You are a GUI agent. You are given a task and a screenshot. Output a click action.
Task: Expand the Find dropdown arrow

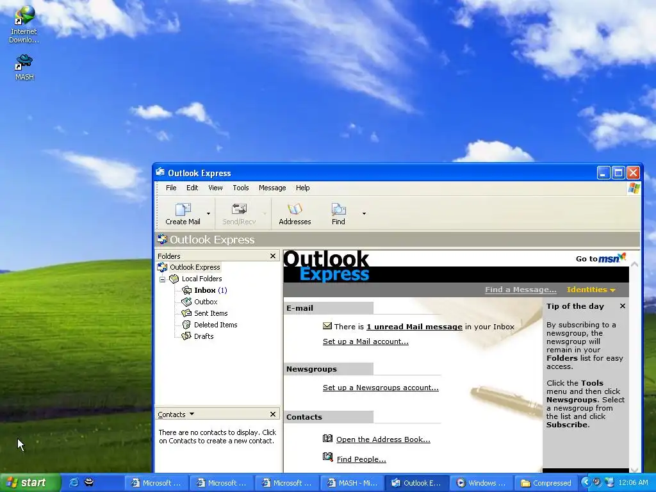pos(364,214)
